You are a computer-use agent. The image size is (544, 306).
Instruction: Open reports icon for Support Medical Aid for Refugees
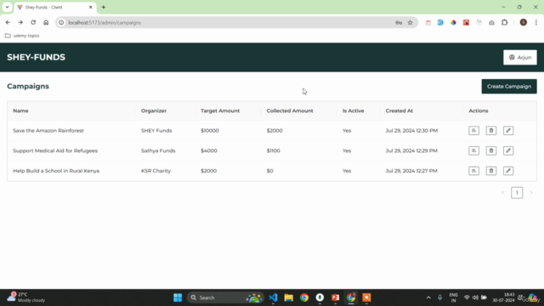(x=474, y=150)
